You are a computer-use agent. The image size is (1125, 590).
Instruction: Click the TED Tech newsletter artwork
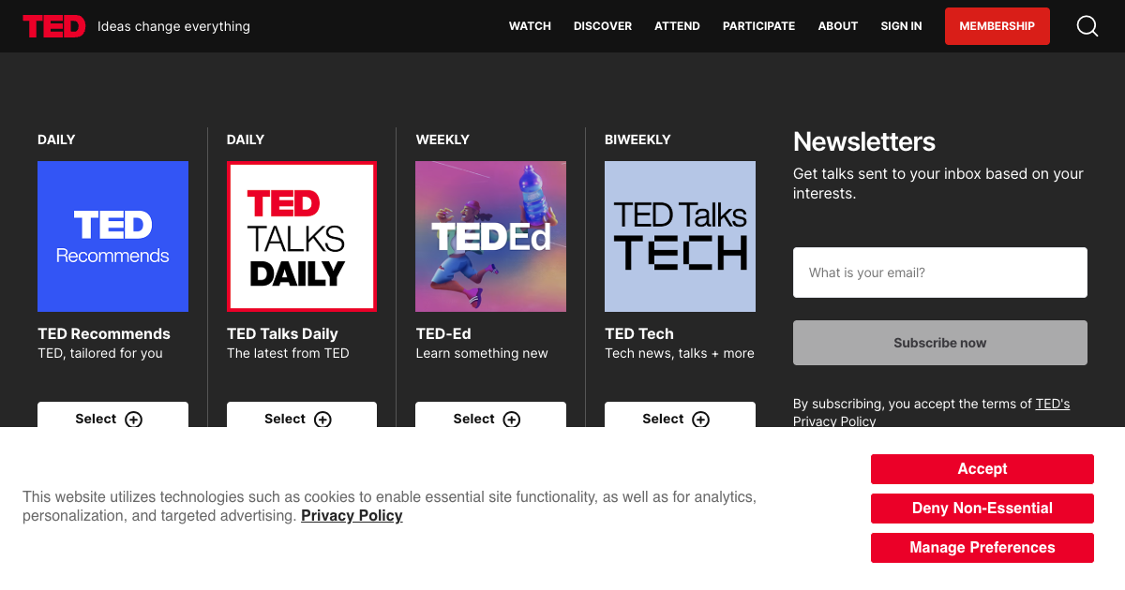click(x=680, y=235)
